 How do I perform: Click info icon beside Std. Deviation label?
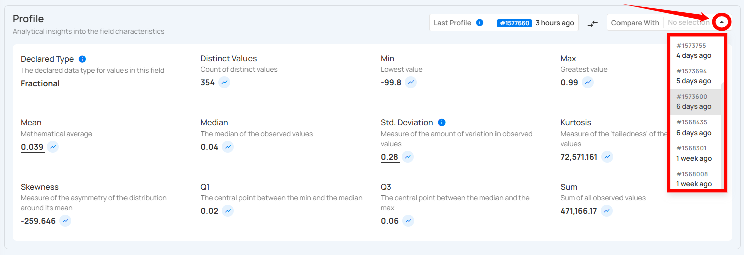[442, 122]
